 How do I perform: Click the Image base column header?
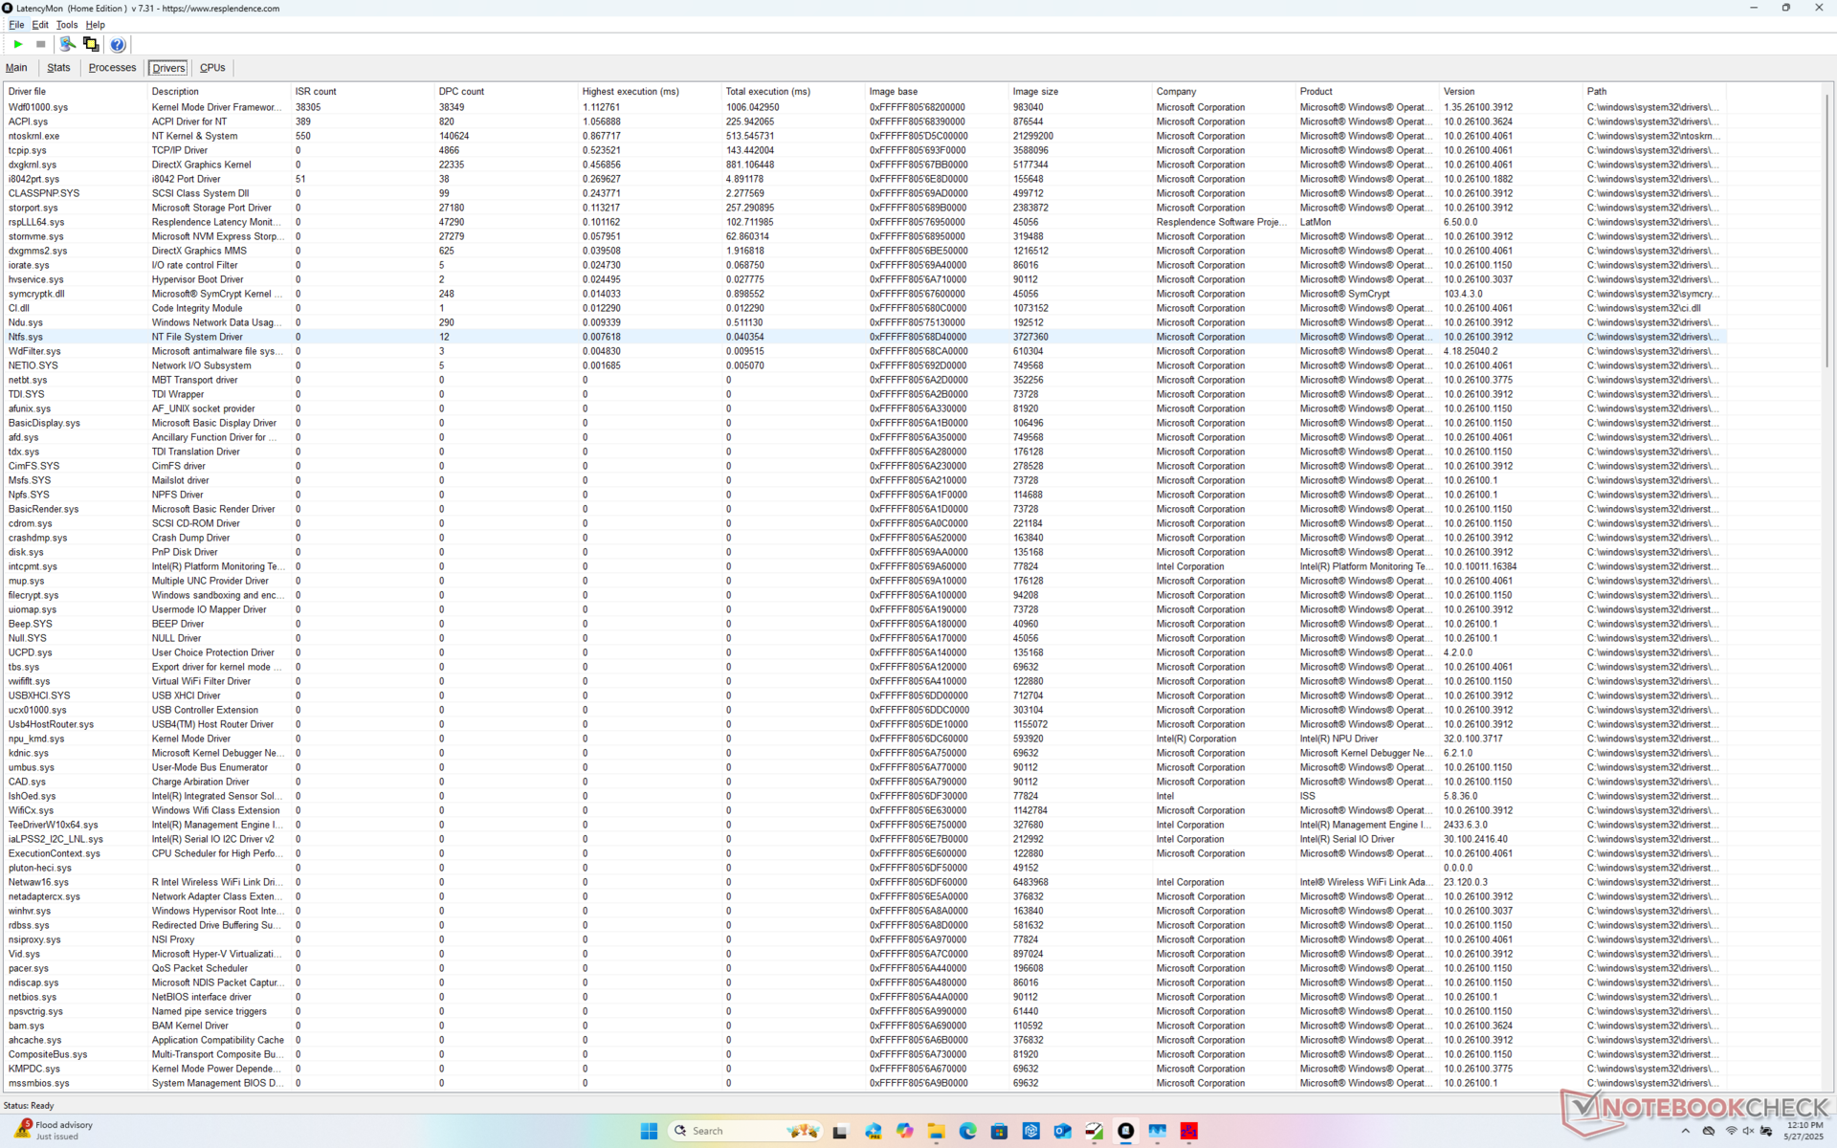937,92
